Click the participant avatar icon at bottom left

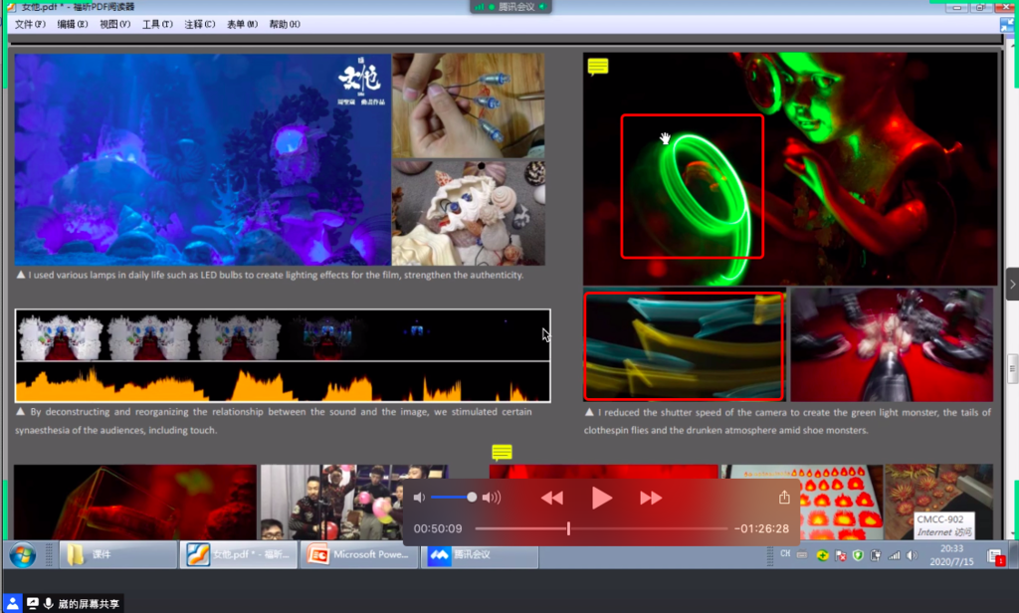pyautogui.click(x=12, y=603)
